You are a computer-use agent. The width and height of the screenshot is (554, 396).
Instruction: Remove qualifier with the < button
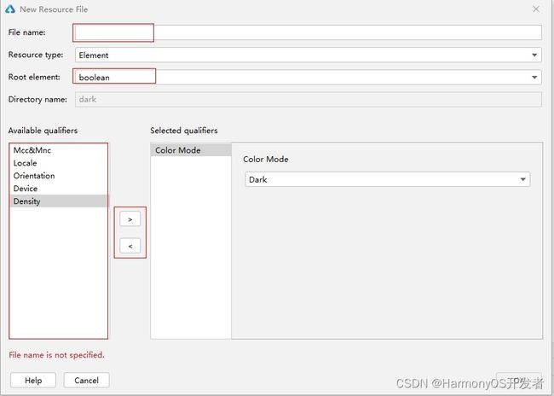pyautogui.click(x=130, y=246)
